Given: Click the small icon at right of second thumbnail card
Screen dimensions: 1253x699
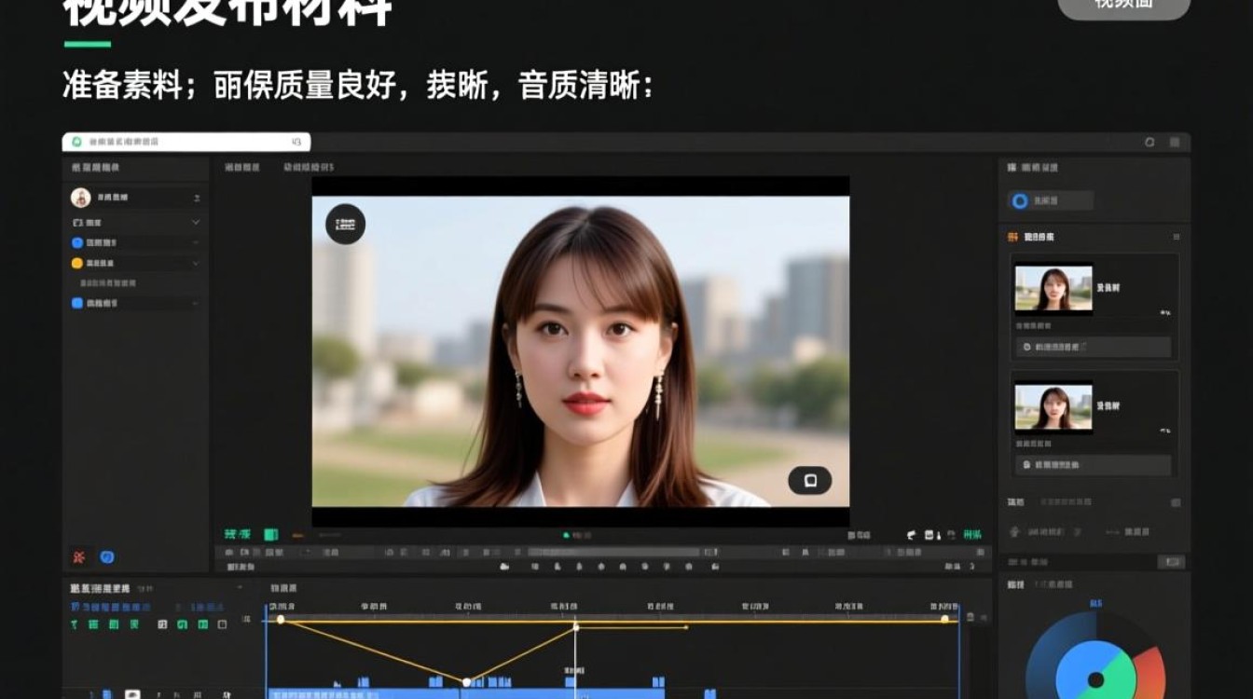Looking at the screenshot, I should (x=1165, y=431).
